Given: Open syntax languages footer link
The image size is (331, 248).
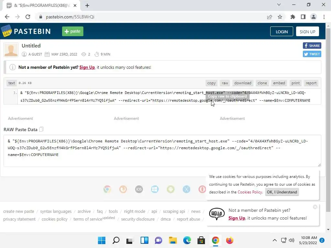Looking at the screenshot, I should pos(56,211).
